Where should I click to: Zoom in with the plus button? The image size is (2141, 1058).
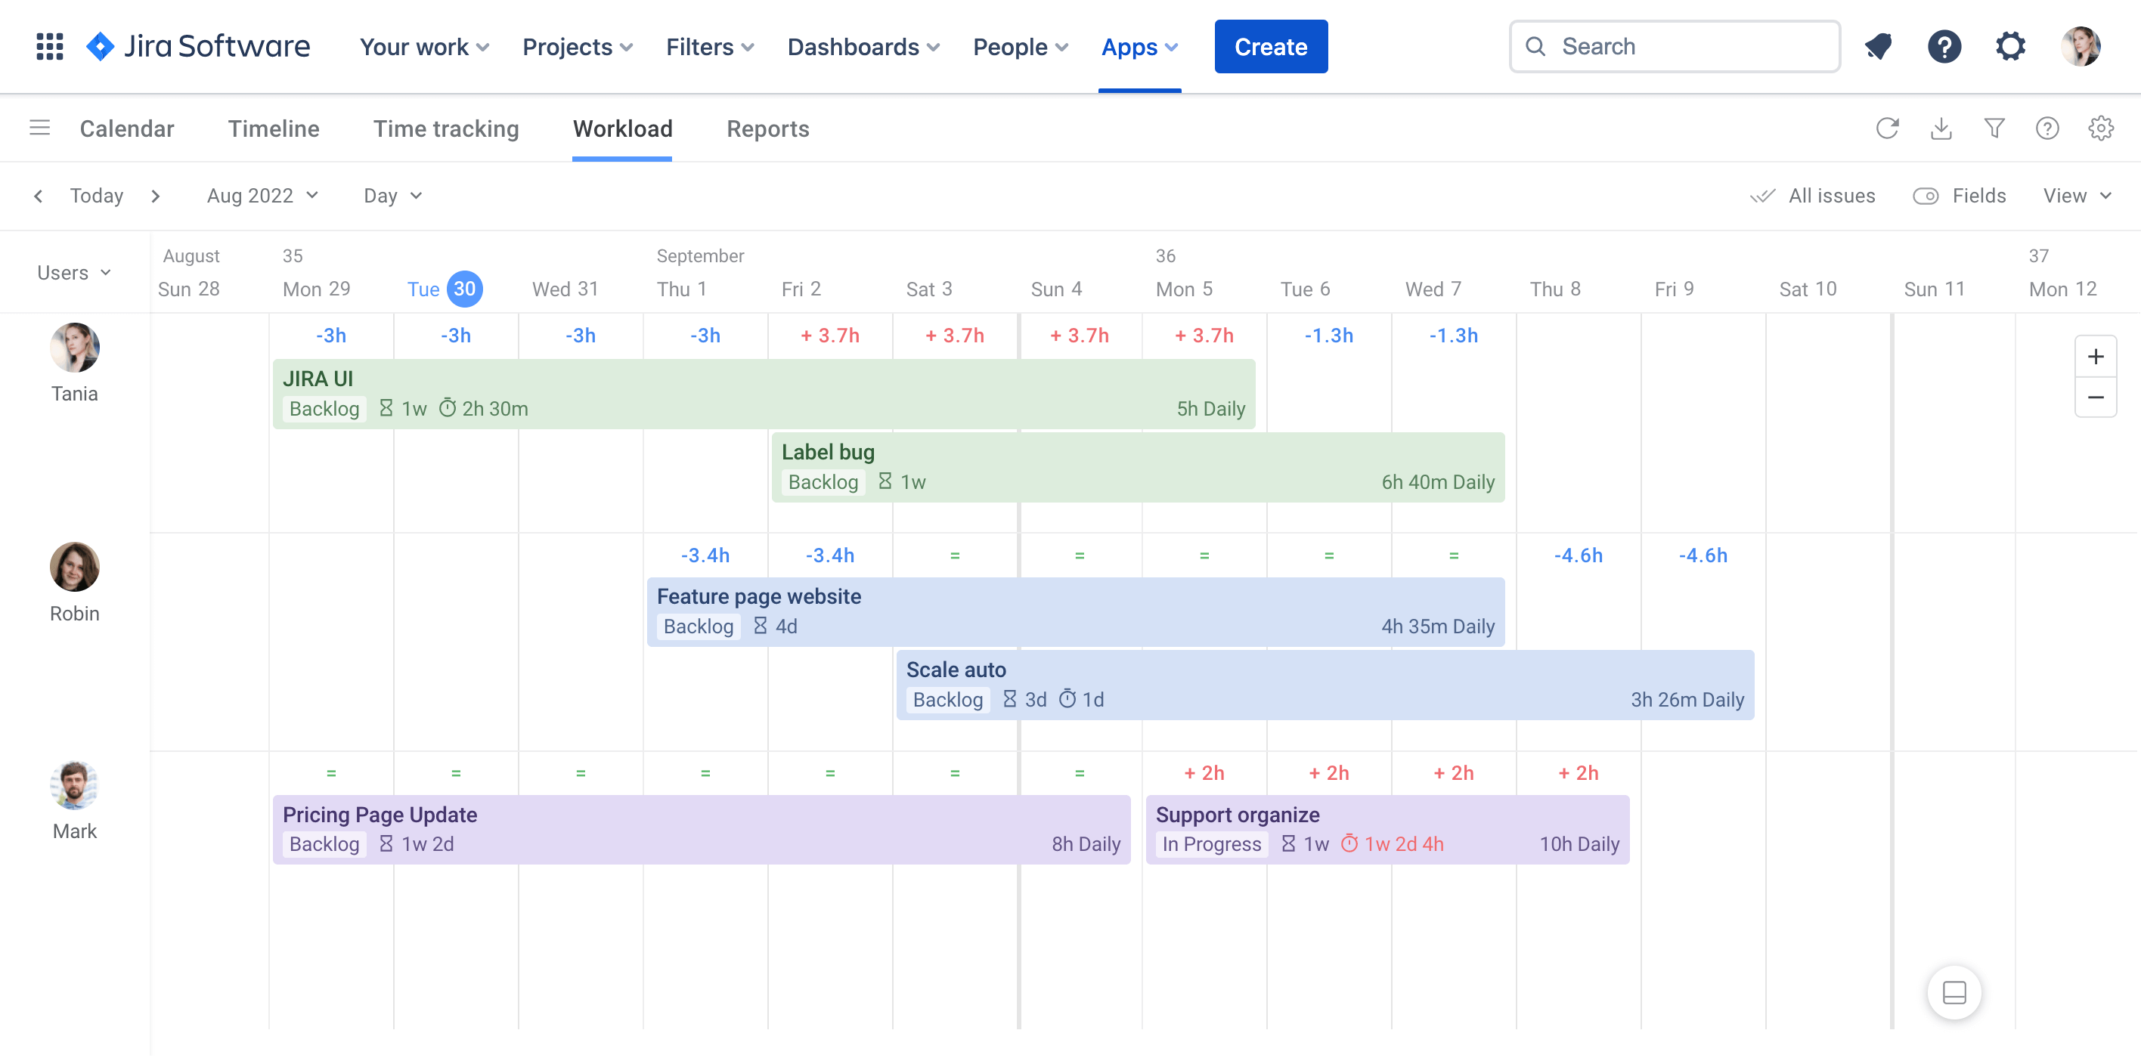(2096, 357)
